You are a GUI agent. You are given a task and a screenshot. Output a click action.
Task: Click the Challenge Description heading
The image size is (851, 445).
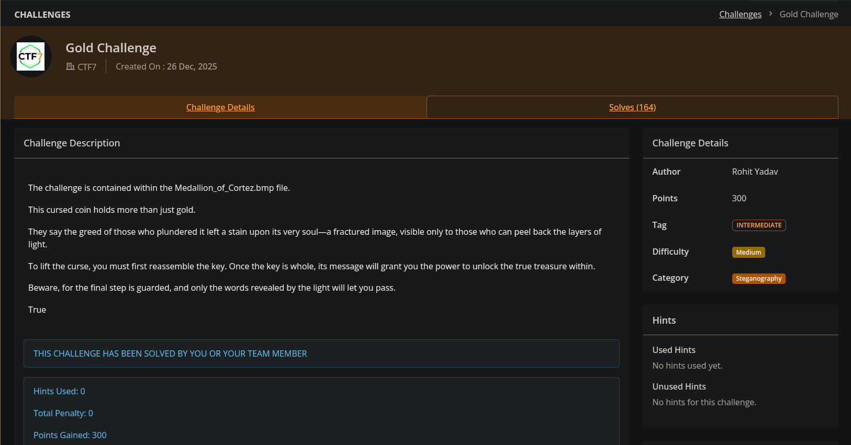point(72,143)
